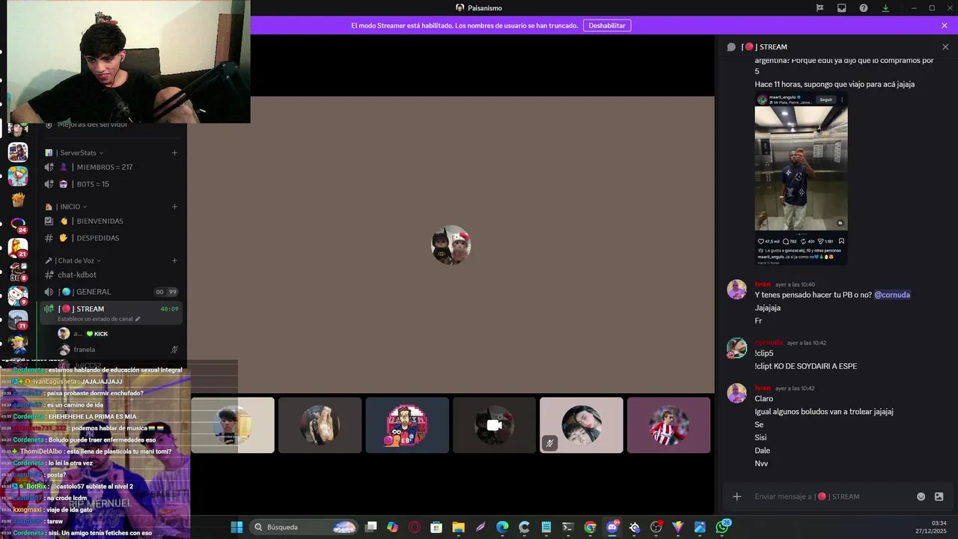The image size is (958, 539).
Task: Dismiss the purple Streamer mode banner
Action: [x=945, y=25]
